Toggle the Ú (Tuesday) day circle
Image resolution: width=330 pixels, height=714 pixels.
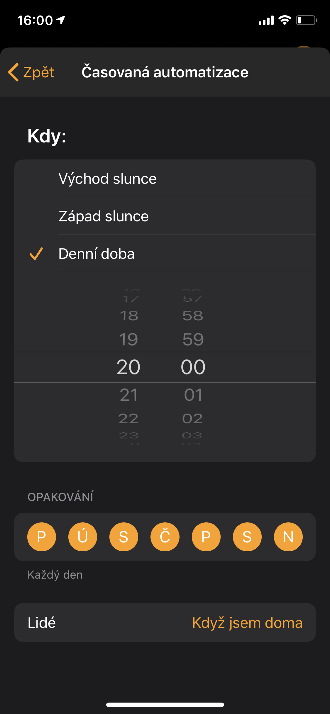click(x=83, y=537)
